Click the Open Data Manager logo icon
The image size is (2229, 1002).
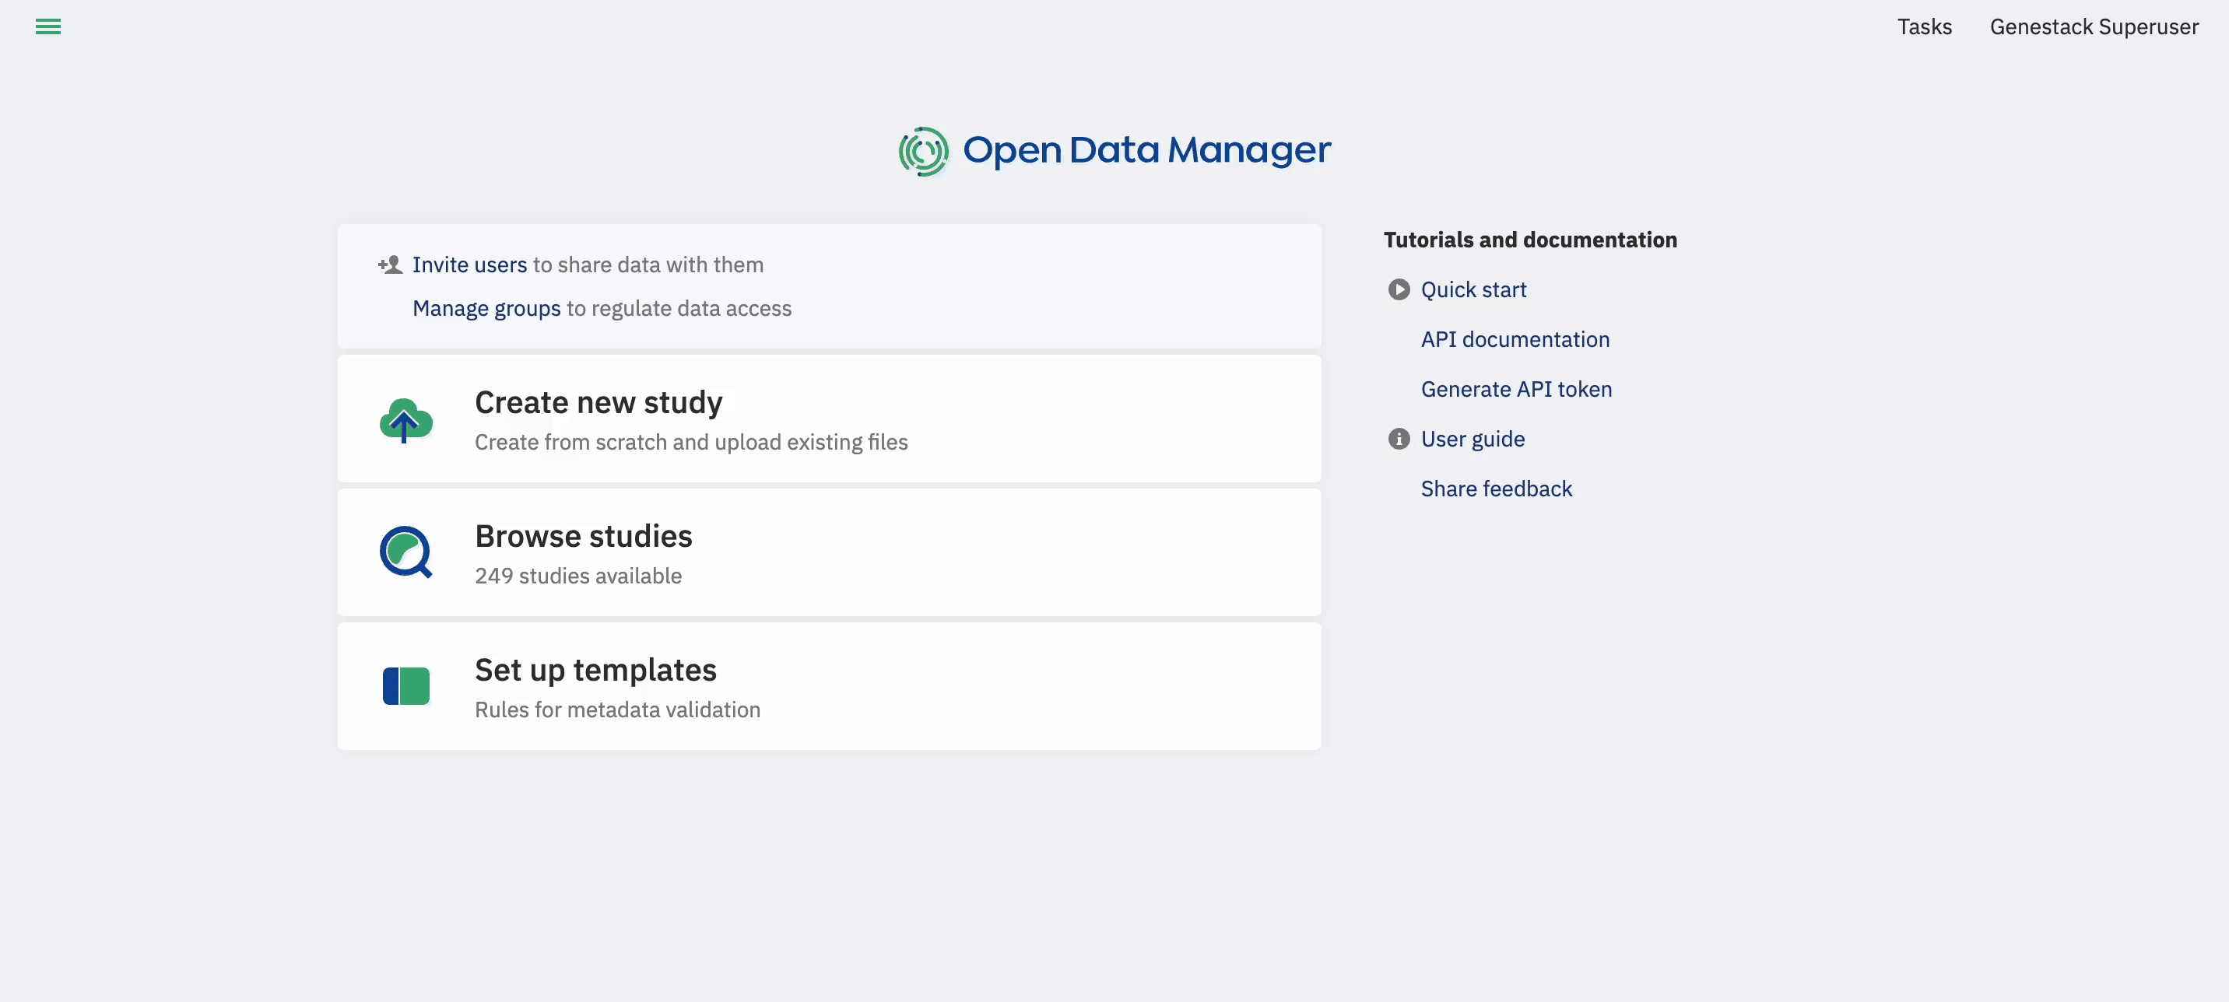[x=923, y=152]
